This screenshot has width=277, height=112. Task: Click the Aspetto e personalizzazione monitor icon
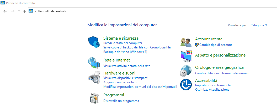[186, 56]
